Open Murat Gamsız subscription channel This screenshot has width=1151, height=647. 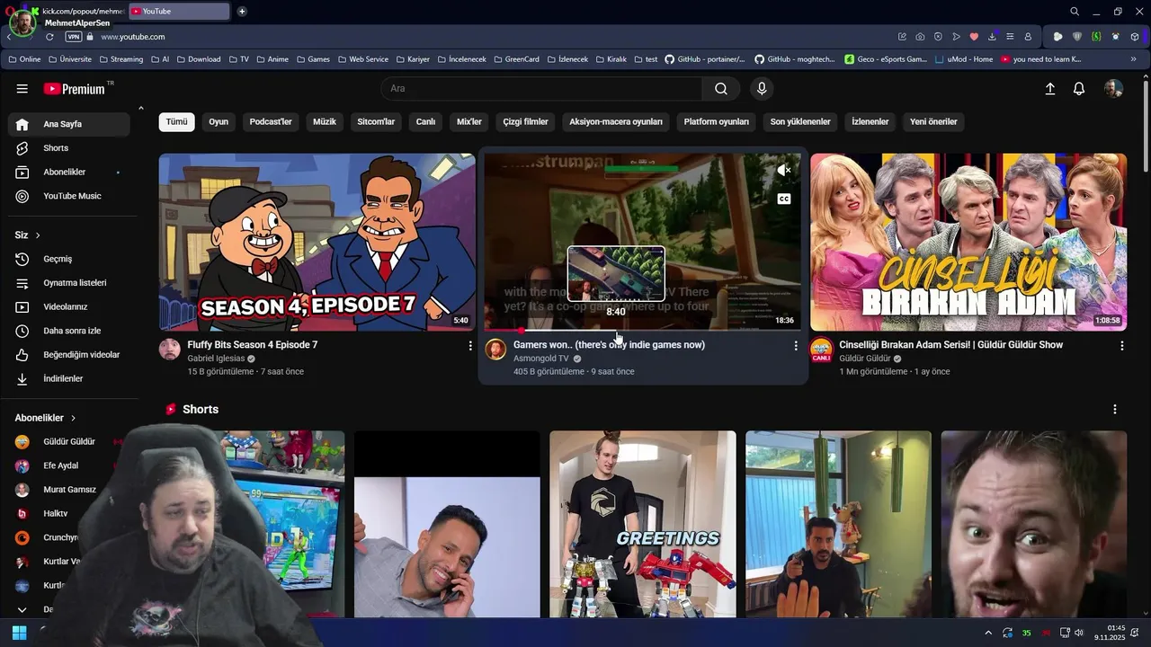click(x=68, y=490)
